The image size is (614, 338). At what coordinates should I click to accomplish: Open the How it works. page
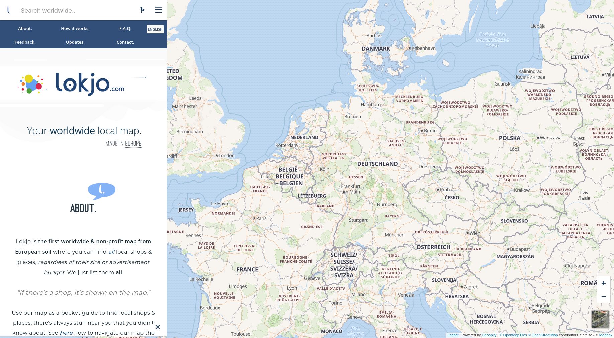point(75,28)
